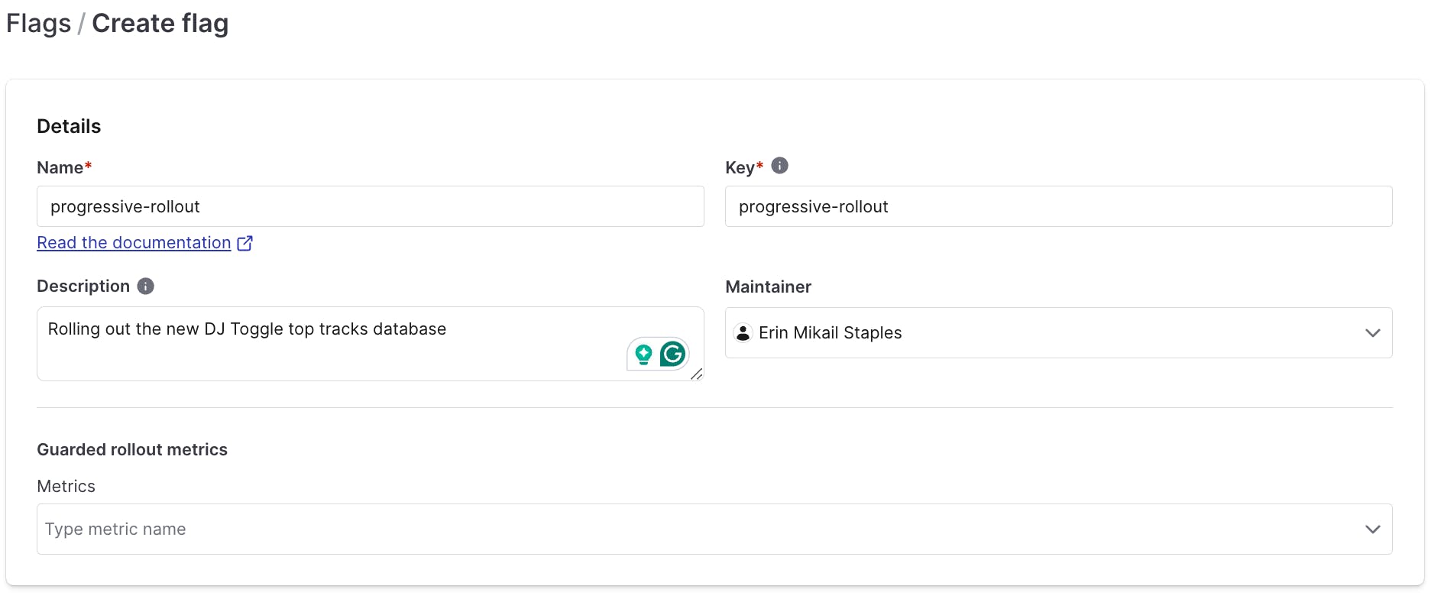
Task: Click the Description textarea resize handle
Action: (x=696, y=374)
